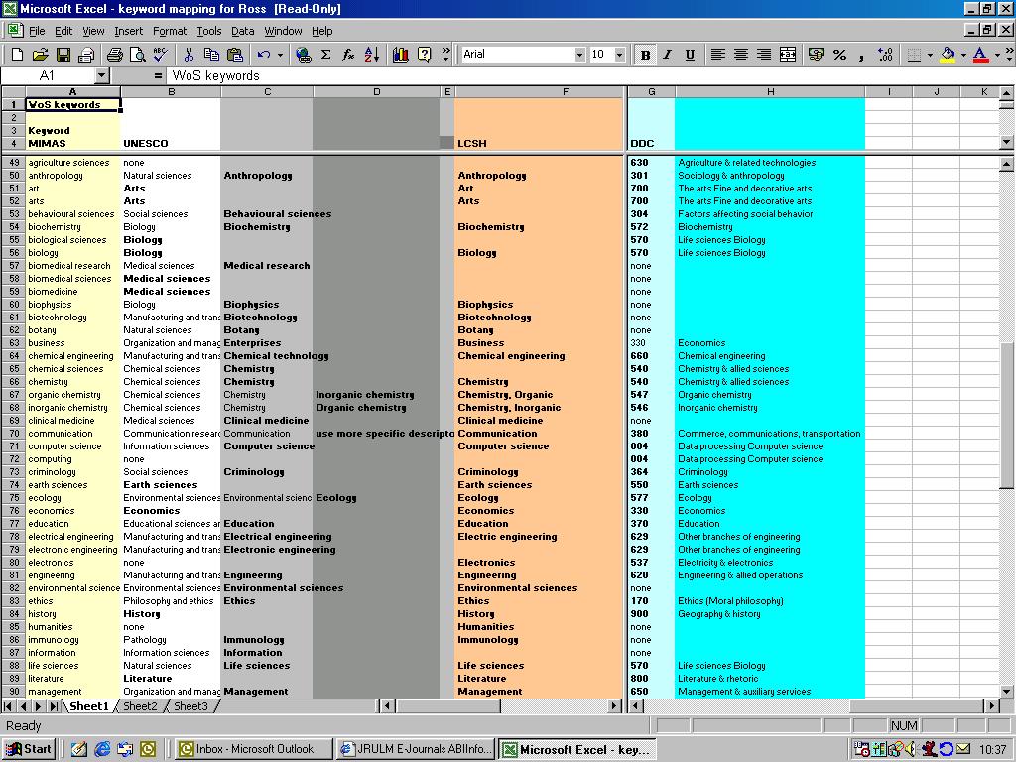Open the File menu
Viewport: 1016px width, 762px height.
tap(37, 31)
